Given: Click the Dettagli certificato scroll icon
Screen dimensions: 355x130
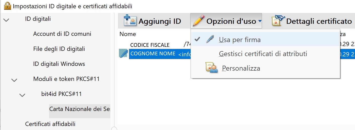Looking at the screenshot, I should [278, 21].
